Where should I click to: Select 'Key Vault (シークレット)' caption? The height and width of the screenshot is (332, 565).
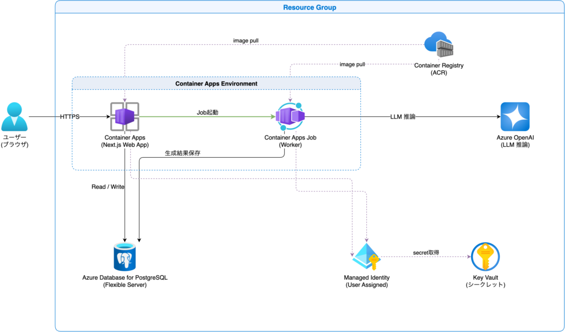coord(486,281)
